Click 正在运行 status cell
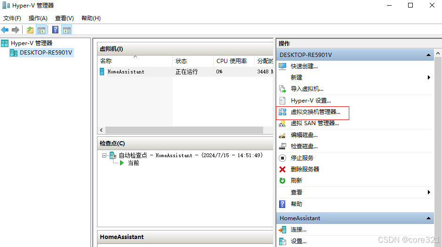The height and width of the screenshot is (247, 442). click(x=186, y=72)
